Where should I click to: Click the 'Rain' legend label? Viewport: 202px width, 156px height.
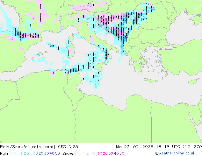4,153
